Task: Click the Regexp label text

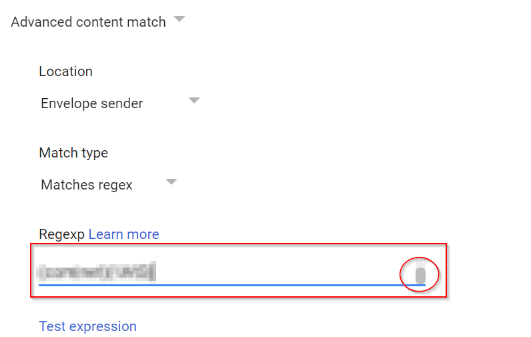Action: pyautogui.click(x=61, y=234)
